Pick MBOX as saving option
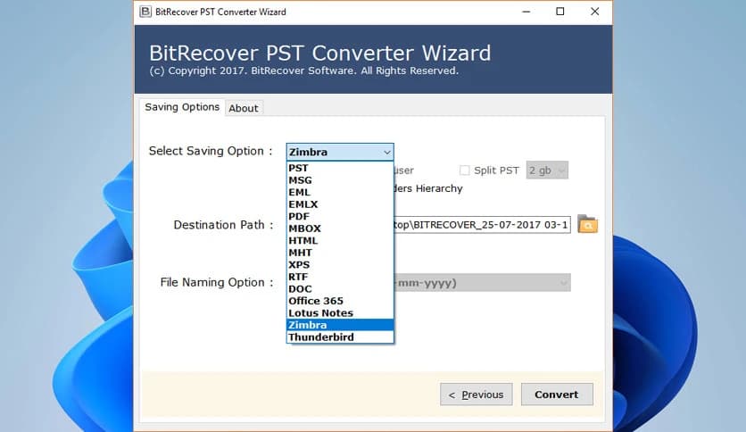The width and height of the screenshot is (746, 432). [340, 228]
